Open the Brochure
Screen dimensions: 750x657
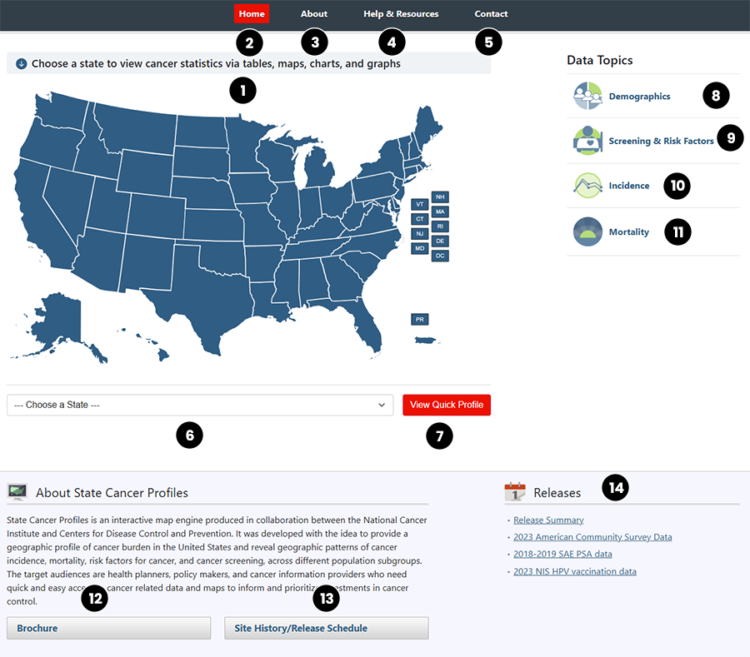point(108,628)
